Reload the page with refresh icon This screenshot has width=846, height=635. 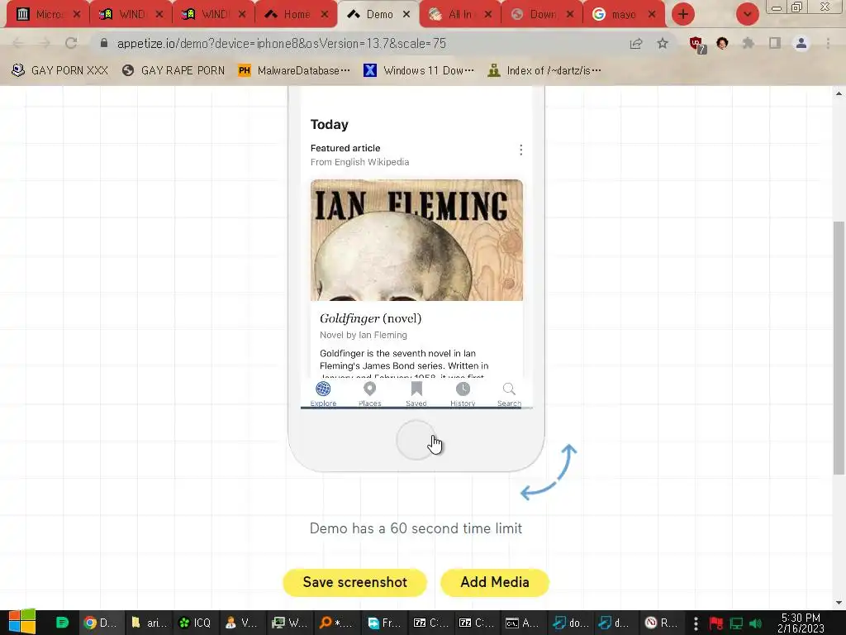coord(71,43)
